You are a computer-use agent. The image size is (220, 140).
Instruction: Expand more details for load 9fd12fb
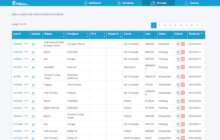(x=26, y=67)
